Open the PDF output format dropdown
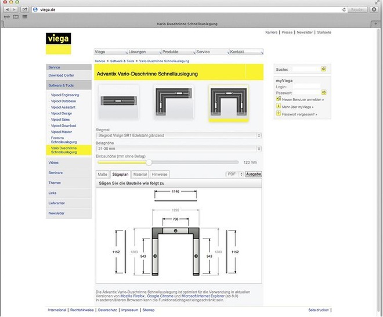 pos(234,174)
